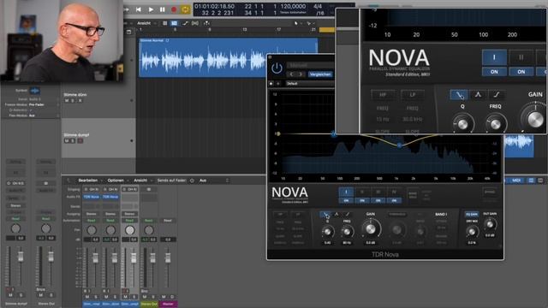This screenshot has width=548, height=308.
Task: Select band IV in the Nova plugin window
Action: coord(394,192)
